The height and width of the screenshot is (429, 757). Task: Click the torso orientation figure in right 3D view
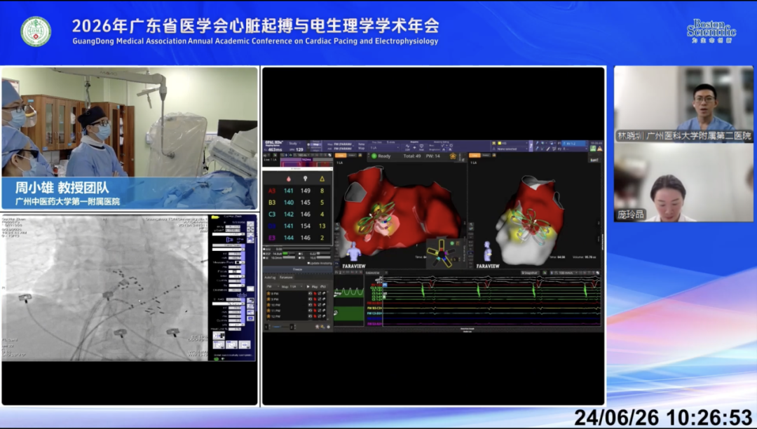(x=488, y=251)
